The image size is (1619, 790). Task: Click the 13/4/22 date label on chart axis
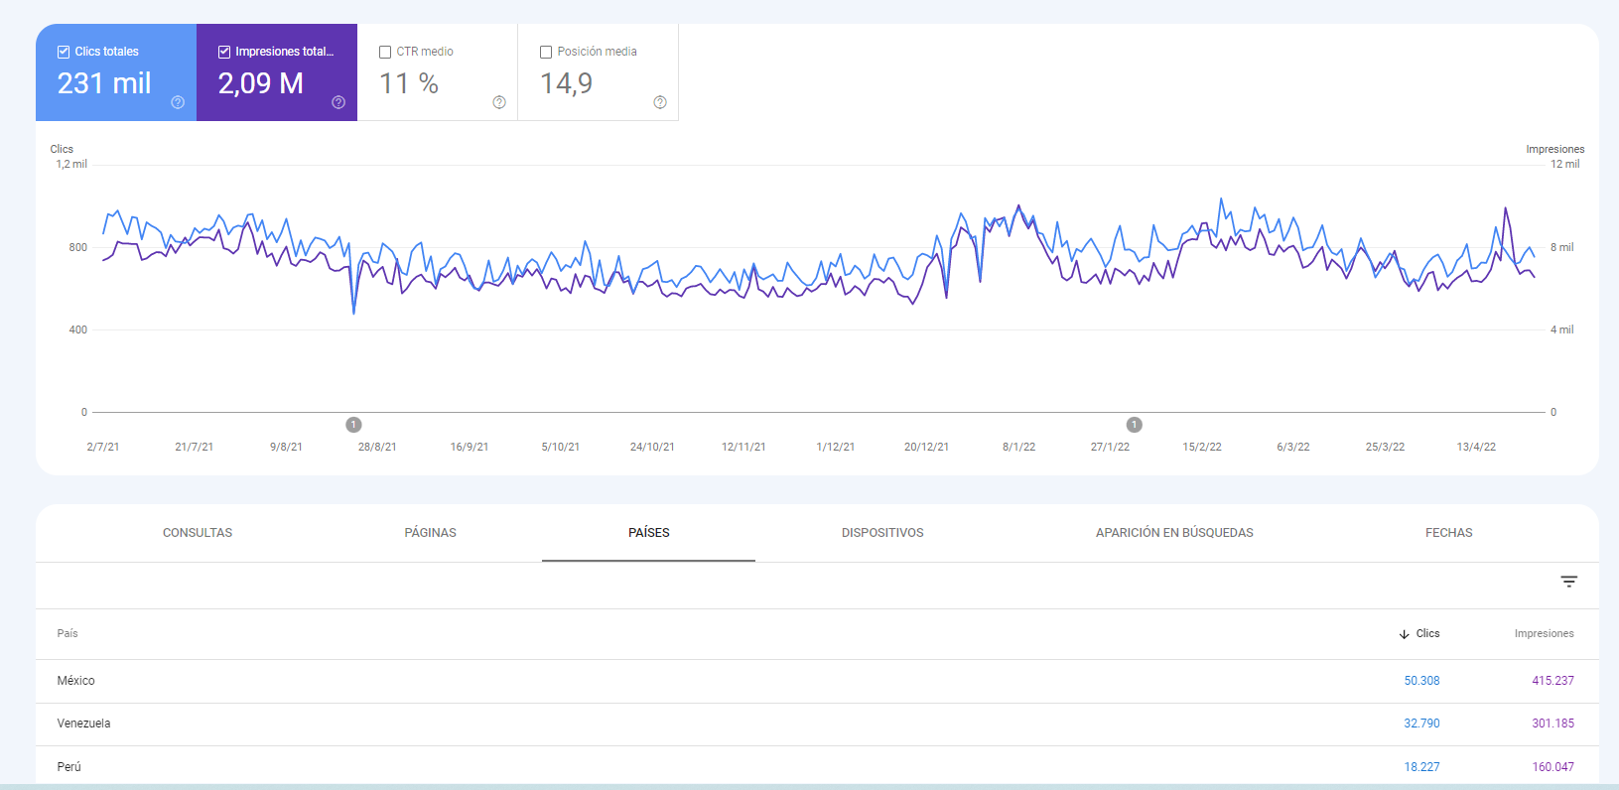tap(1476, 447)
